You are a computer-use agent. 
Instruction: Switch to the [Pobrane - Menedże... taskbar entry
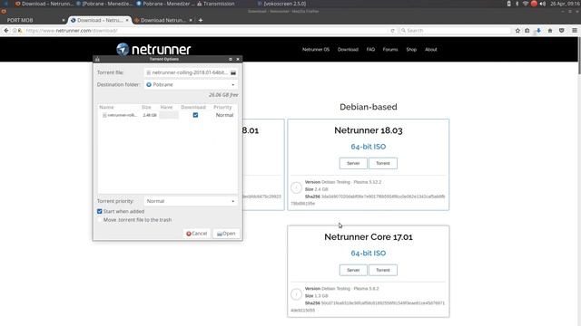click(104, 4)
